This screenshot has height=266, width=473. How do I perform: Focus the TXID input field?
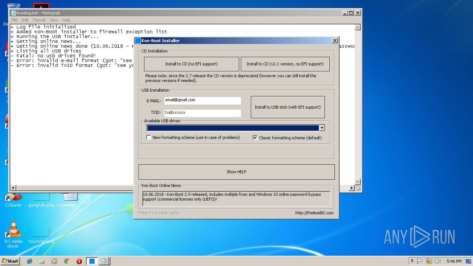pos(203,113)
